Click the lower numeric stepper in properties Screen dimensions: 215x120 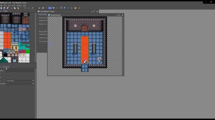click(x=8, y=77)
